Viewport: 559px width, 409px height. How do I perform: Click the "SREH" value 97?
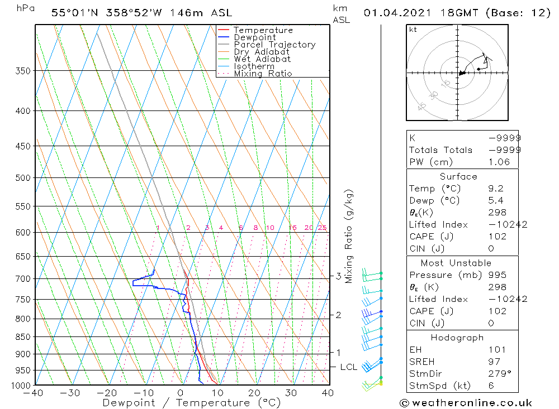point(495,362)
